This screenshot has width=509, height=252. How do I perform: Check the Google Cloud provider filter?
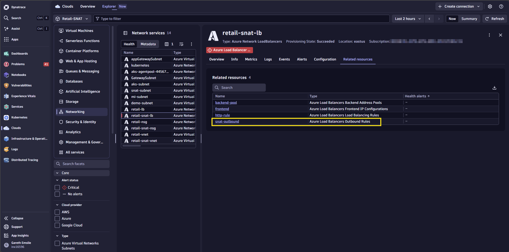pyautogui.click(x=57, y=225)
